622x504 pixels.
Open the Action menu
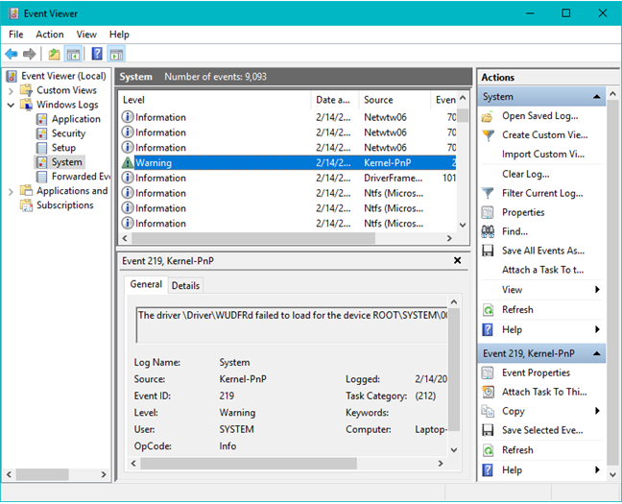click(x=50, y=35)
